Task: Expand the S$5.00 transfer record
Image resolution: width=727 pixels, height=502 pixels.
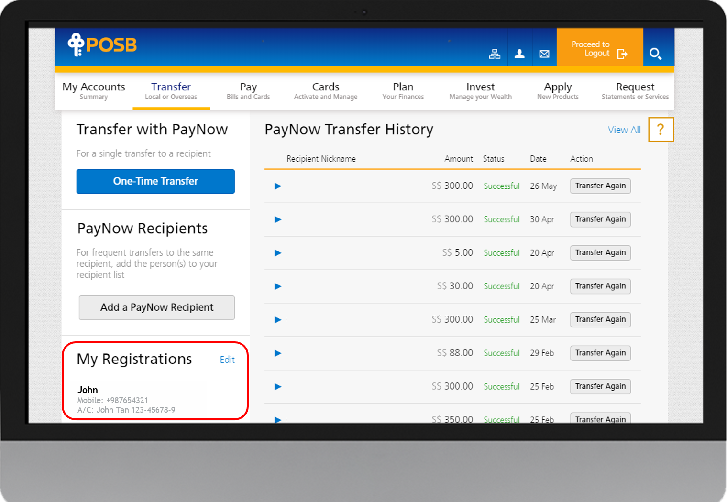Action: pos(277,253)
